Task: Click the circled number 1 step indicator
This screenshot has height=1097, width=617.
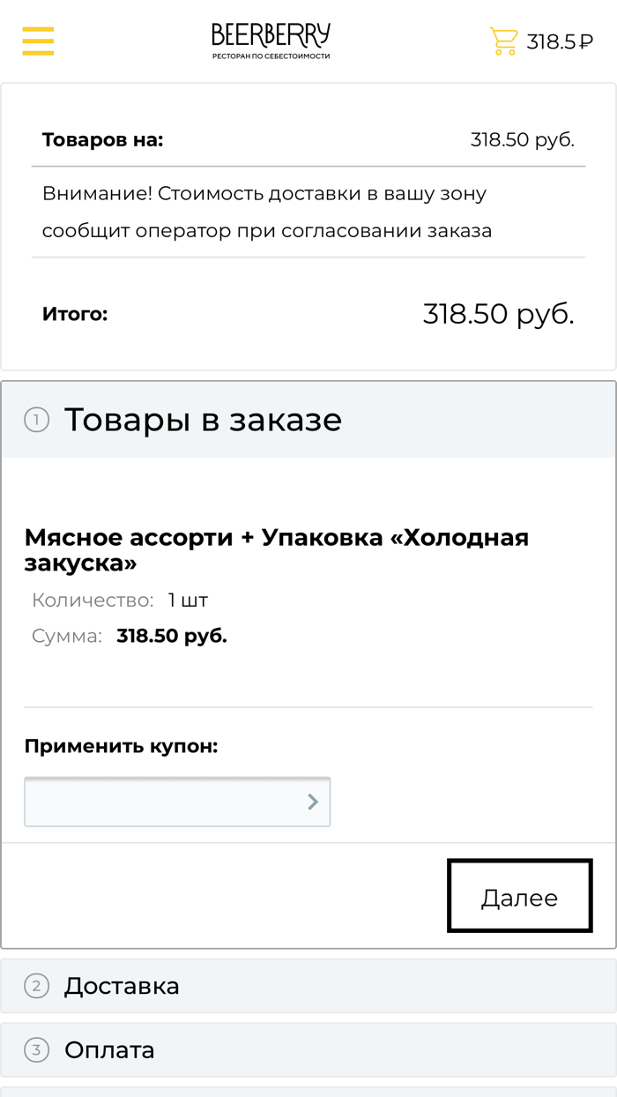Action: point(35,421)
